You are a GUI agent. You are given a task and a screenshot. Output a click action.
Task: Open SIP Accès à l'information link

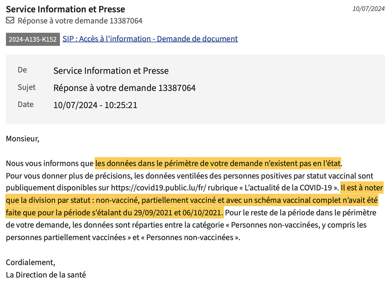coord(150,39)
